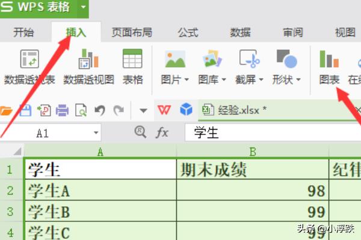Open print preview icon
This screenshot has height=240, width=361.
[x=81, y=110]
